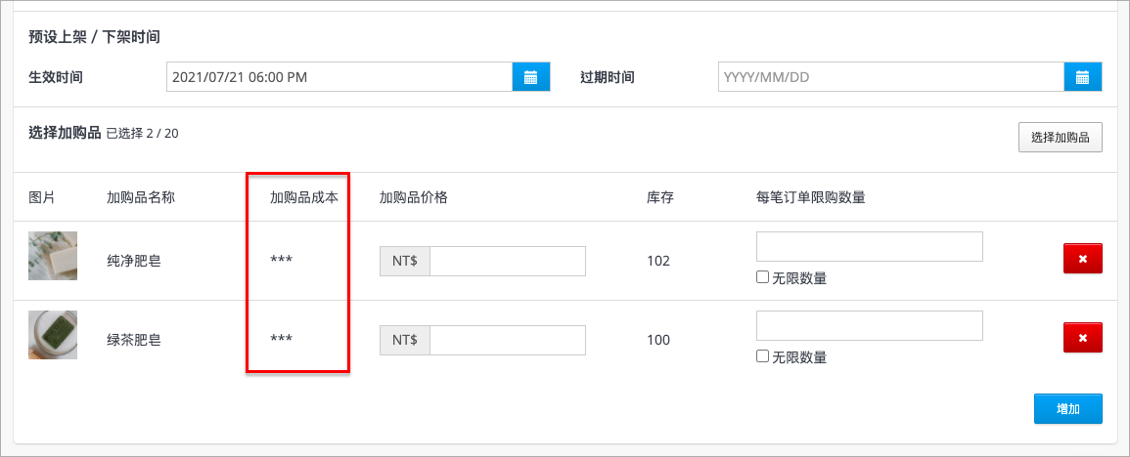Open the 绿茶肥皂 product thumbnail

[53, 335]
